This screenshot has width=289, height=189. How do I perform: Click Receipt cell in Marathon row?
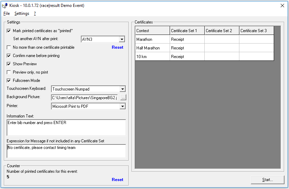pos(187,39)
